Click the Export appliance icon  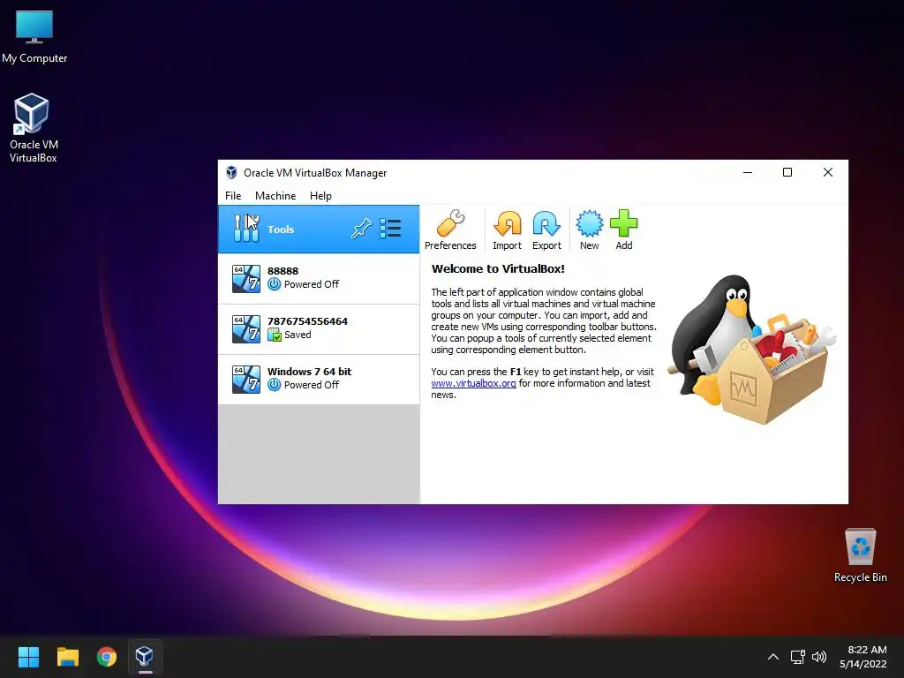[546, 230]
